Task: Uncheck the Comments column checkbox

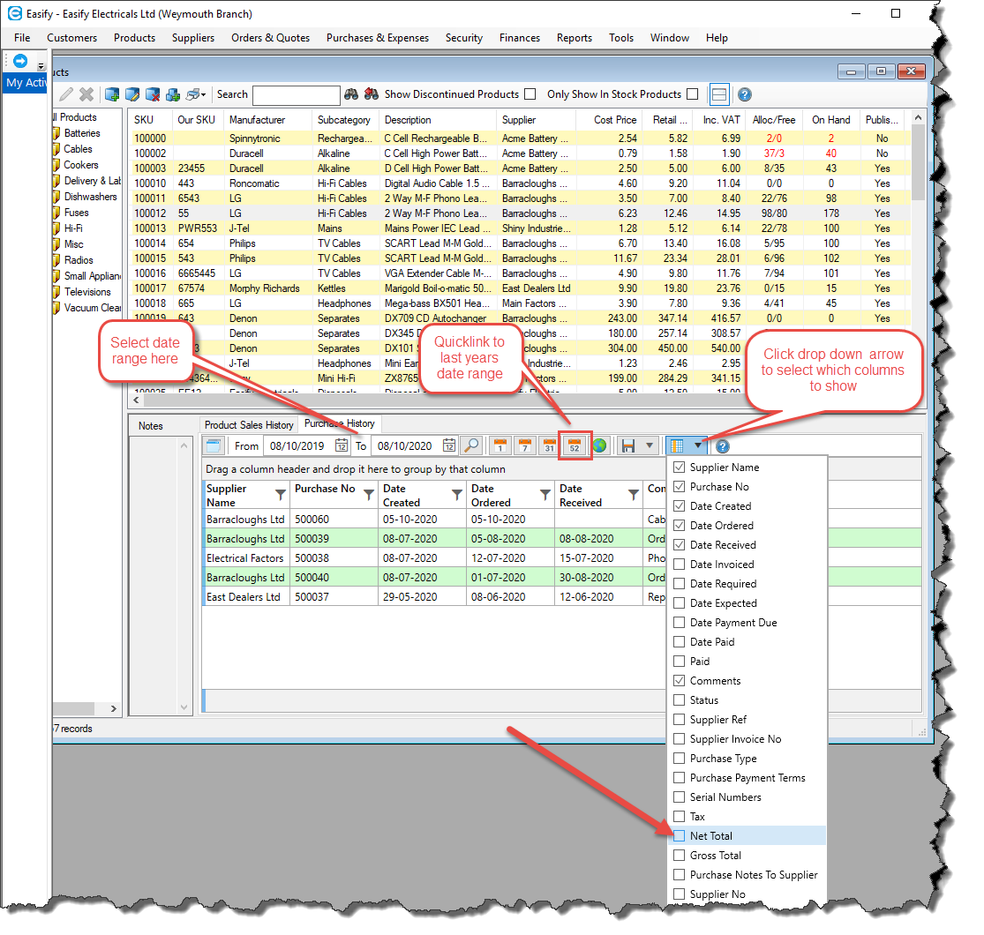Action: [x=679, y=681]
